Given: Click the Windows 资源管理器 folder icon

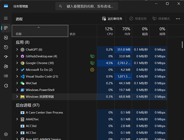Looking at the screenshot, I should coord(22,97).
